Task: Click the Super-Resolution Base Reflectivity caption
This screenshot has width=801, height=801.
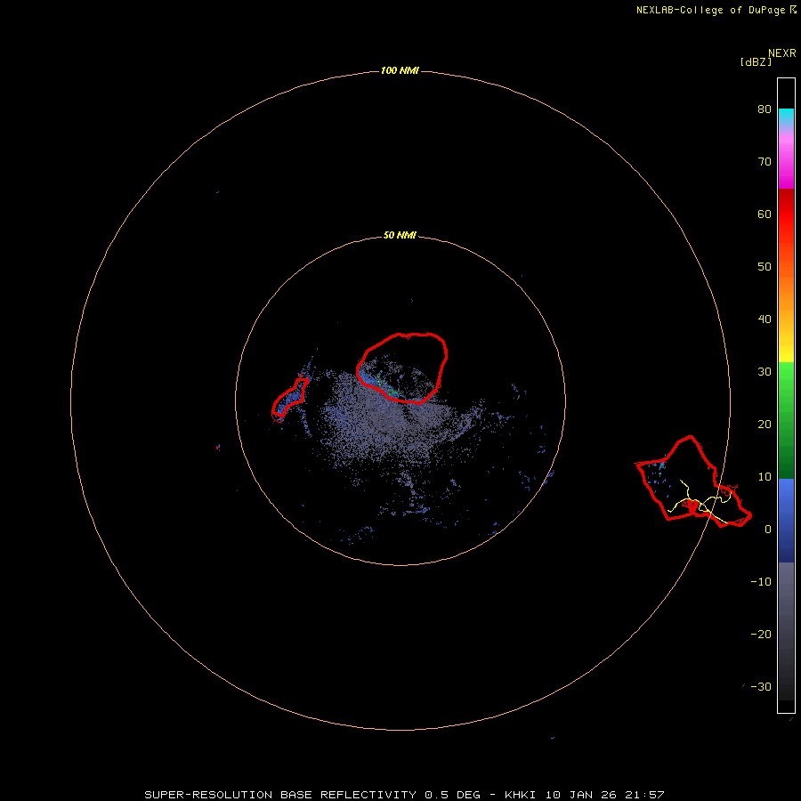Action: [404, 795]
